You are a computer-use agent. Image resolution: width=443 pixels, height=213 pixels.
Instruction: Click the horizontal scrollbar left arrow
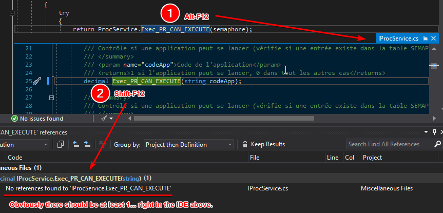click(x=130, y=119)
